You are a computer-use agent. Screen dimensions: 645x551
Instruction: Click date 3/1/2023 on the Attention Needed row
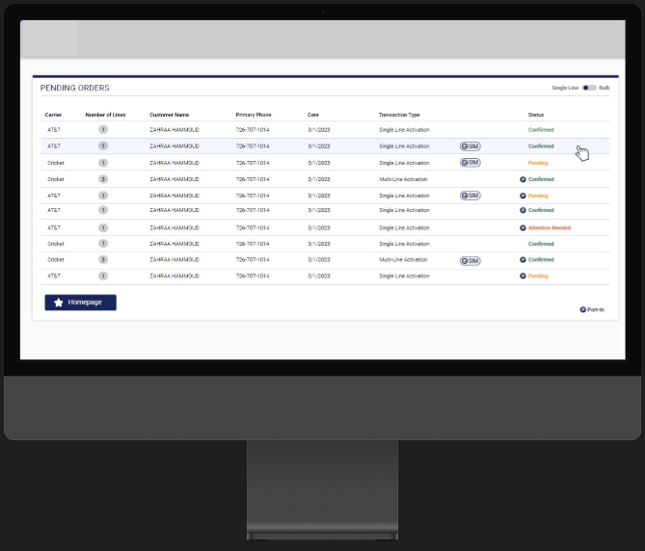(x=319, y=228)
